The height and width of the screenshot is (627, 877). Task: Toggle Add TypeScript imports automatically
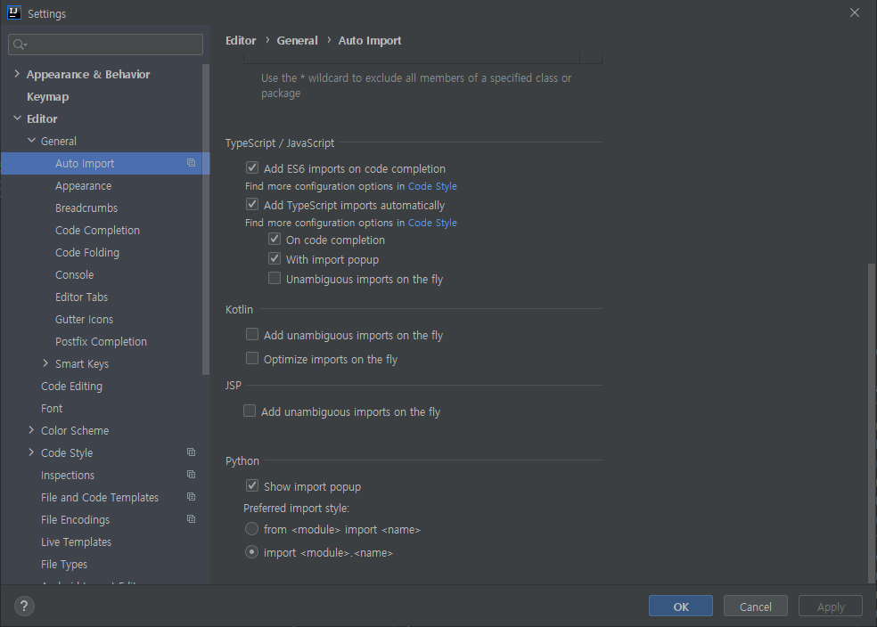252,205
